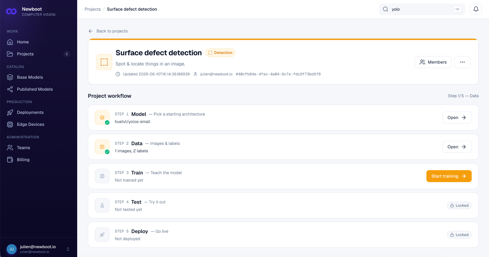The width and height of the screenshot is (489, 257).
Task: Open Step 1 Model
Action: (457, 118)
